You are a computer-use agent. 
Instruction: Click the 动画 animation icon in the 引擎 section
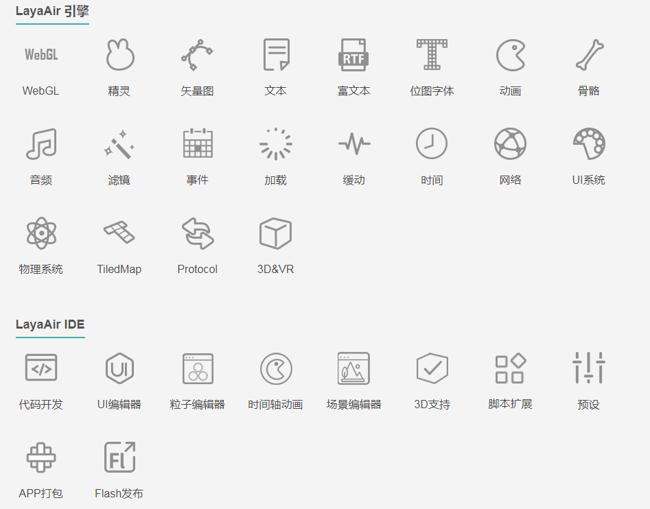511,55
